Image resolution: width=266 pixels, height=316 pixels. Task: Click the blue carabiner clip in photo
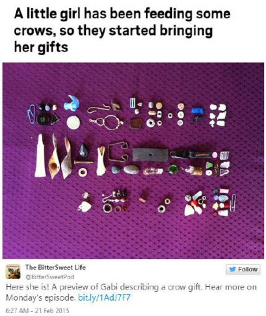[x=31, y=114]
